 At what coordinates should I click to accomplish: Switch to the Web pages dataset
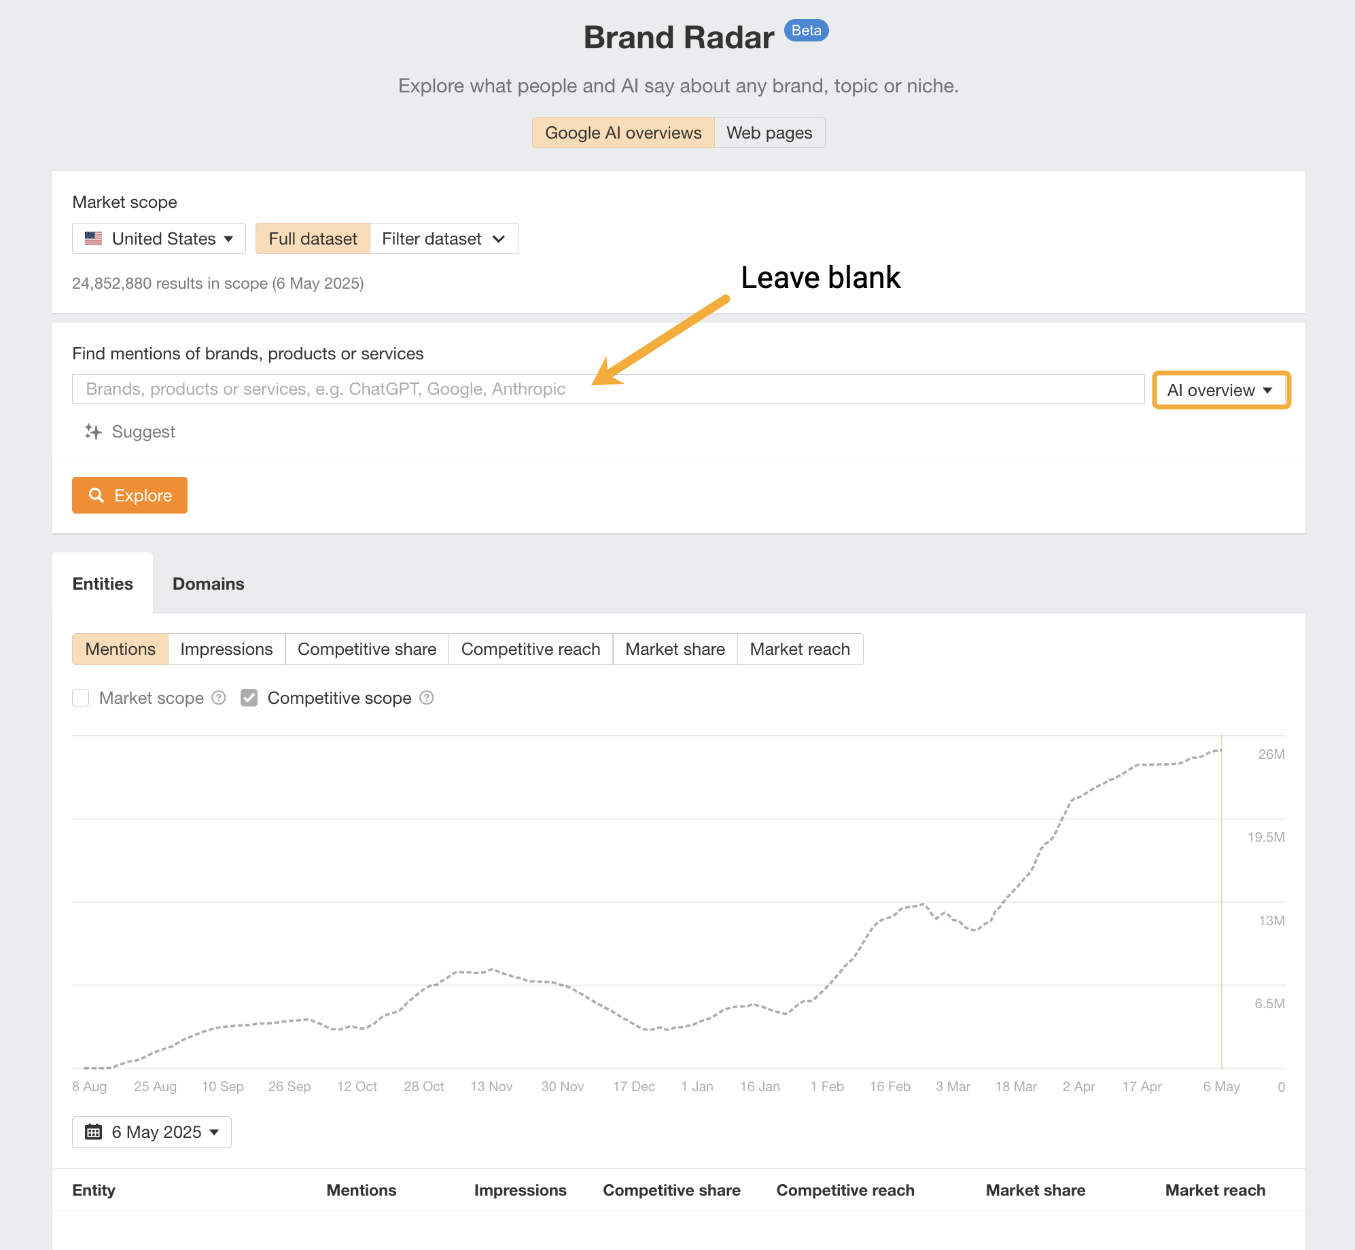pyautogui.click(x=769, y=132)
